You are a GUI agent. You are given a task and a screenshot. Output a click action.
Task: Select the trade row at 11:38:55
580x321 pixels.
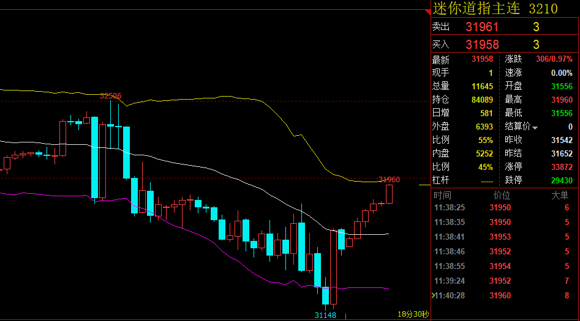coord(505,267)
